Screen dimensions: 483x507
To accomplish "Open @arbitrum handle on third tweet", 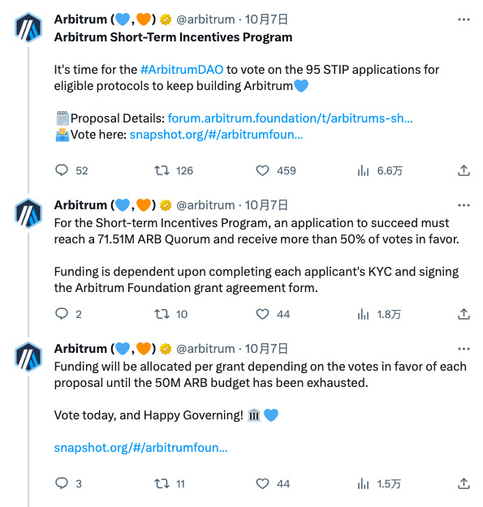I will 205,349.
